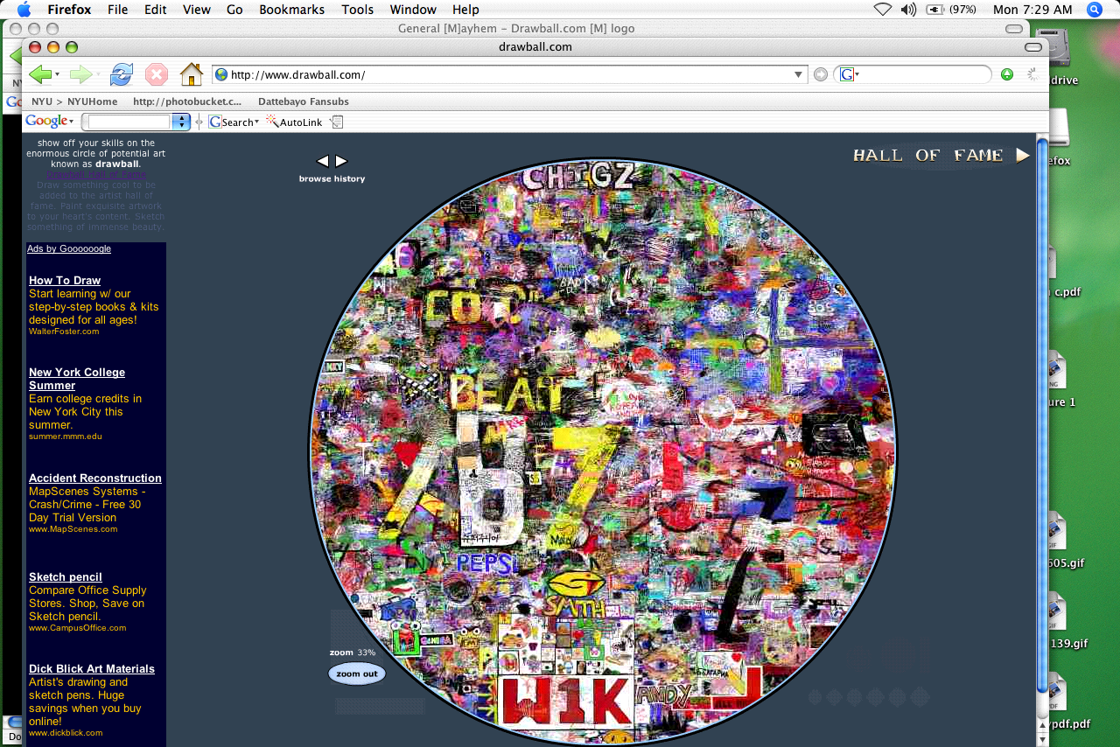Open the search engine G dropdown
The width and height of the screenshot is (1120, 747).
(850, 75)
